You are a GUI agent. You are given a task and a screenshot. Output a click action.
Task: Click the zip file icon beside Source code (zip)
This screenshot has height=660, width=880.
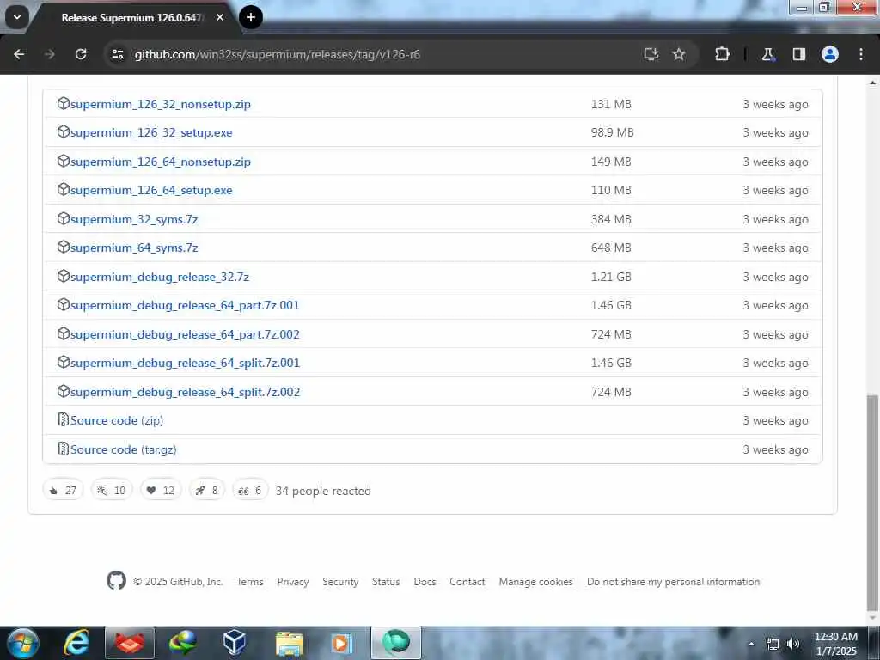(64, 419)
